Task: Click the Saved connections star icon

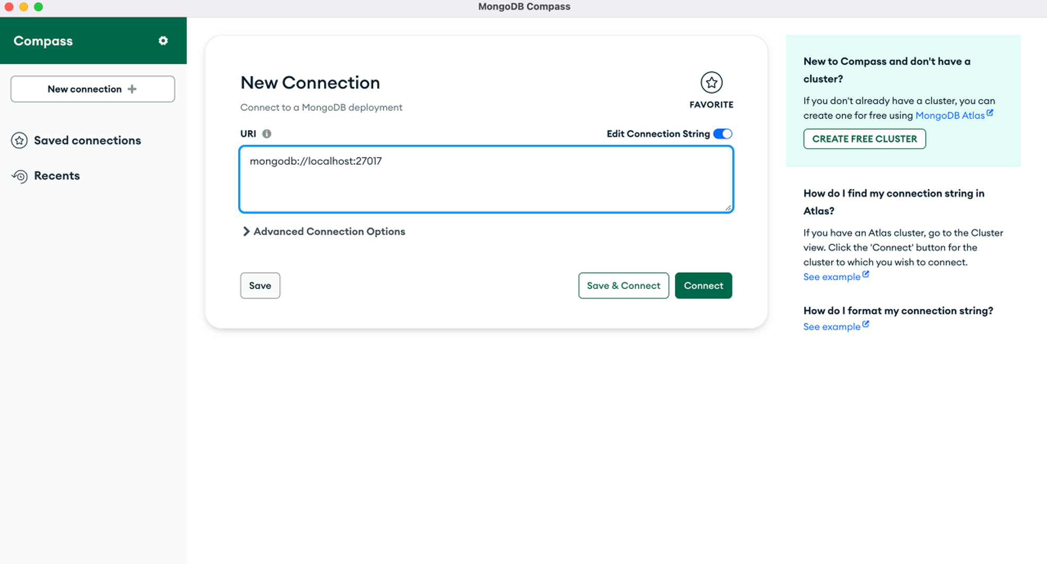Action: coord(19,140)
